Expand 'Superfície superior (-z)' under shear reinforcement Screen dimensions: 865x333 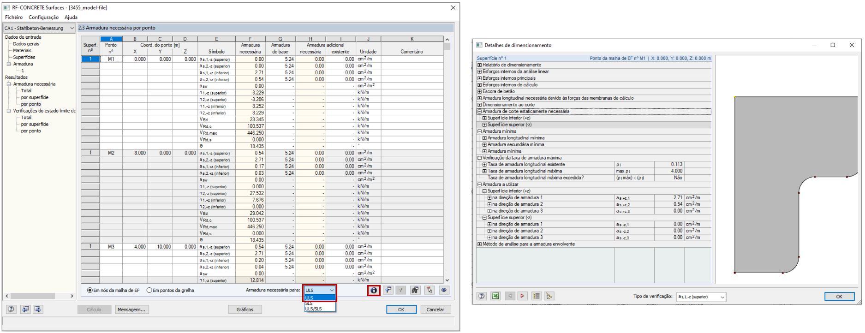click(x=484, y=125)
